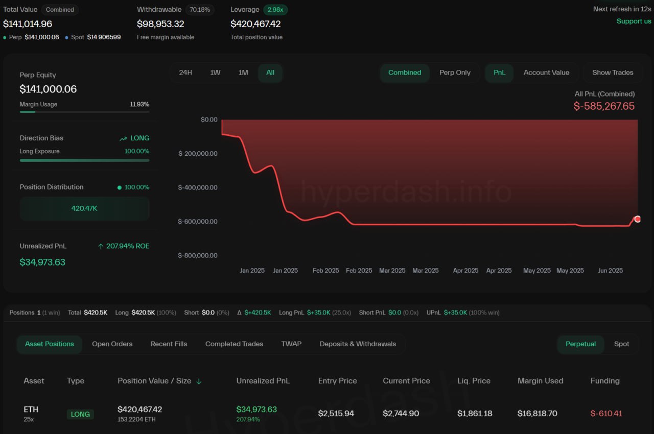Click the sort arrow beside Position Value / Size
Screen dimensions: 654x434
coord(199,381)
